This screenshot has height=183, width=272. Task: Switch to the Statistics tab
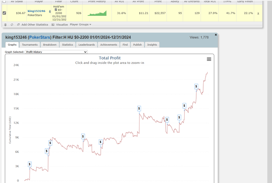(x=68, y=44)
